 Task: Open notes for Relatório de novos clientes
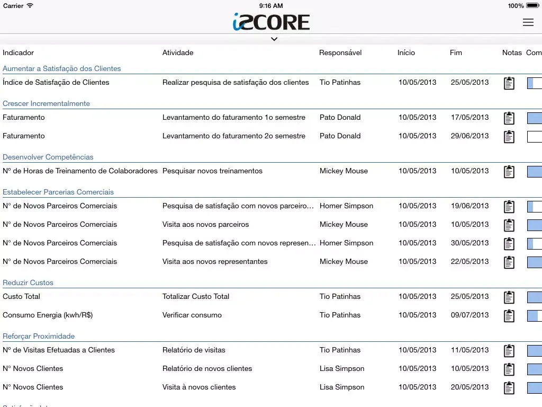509,369
